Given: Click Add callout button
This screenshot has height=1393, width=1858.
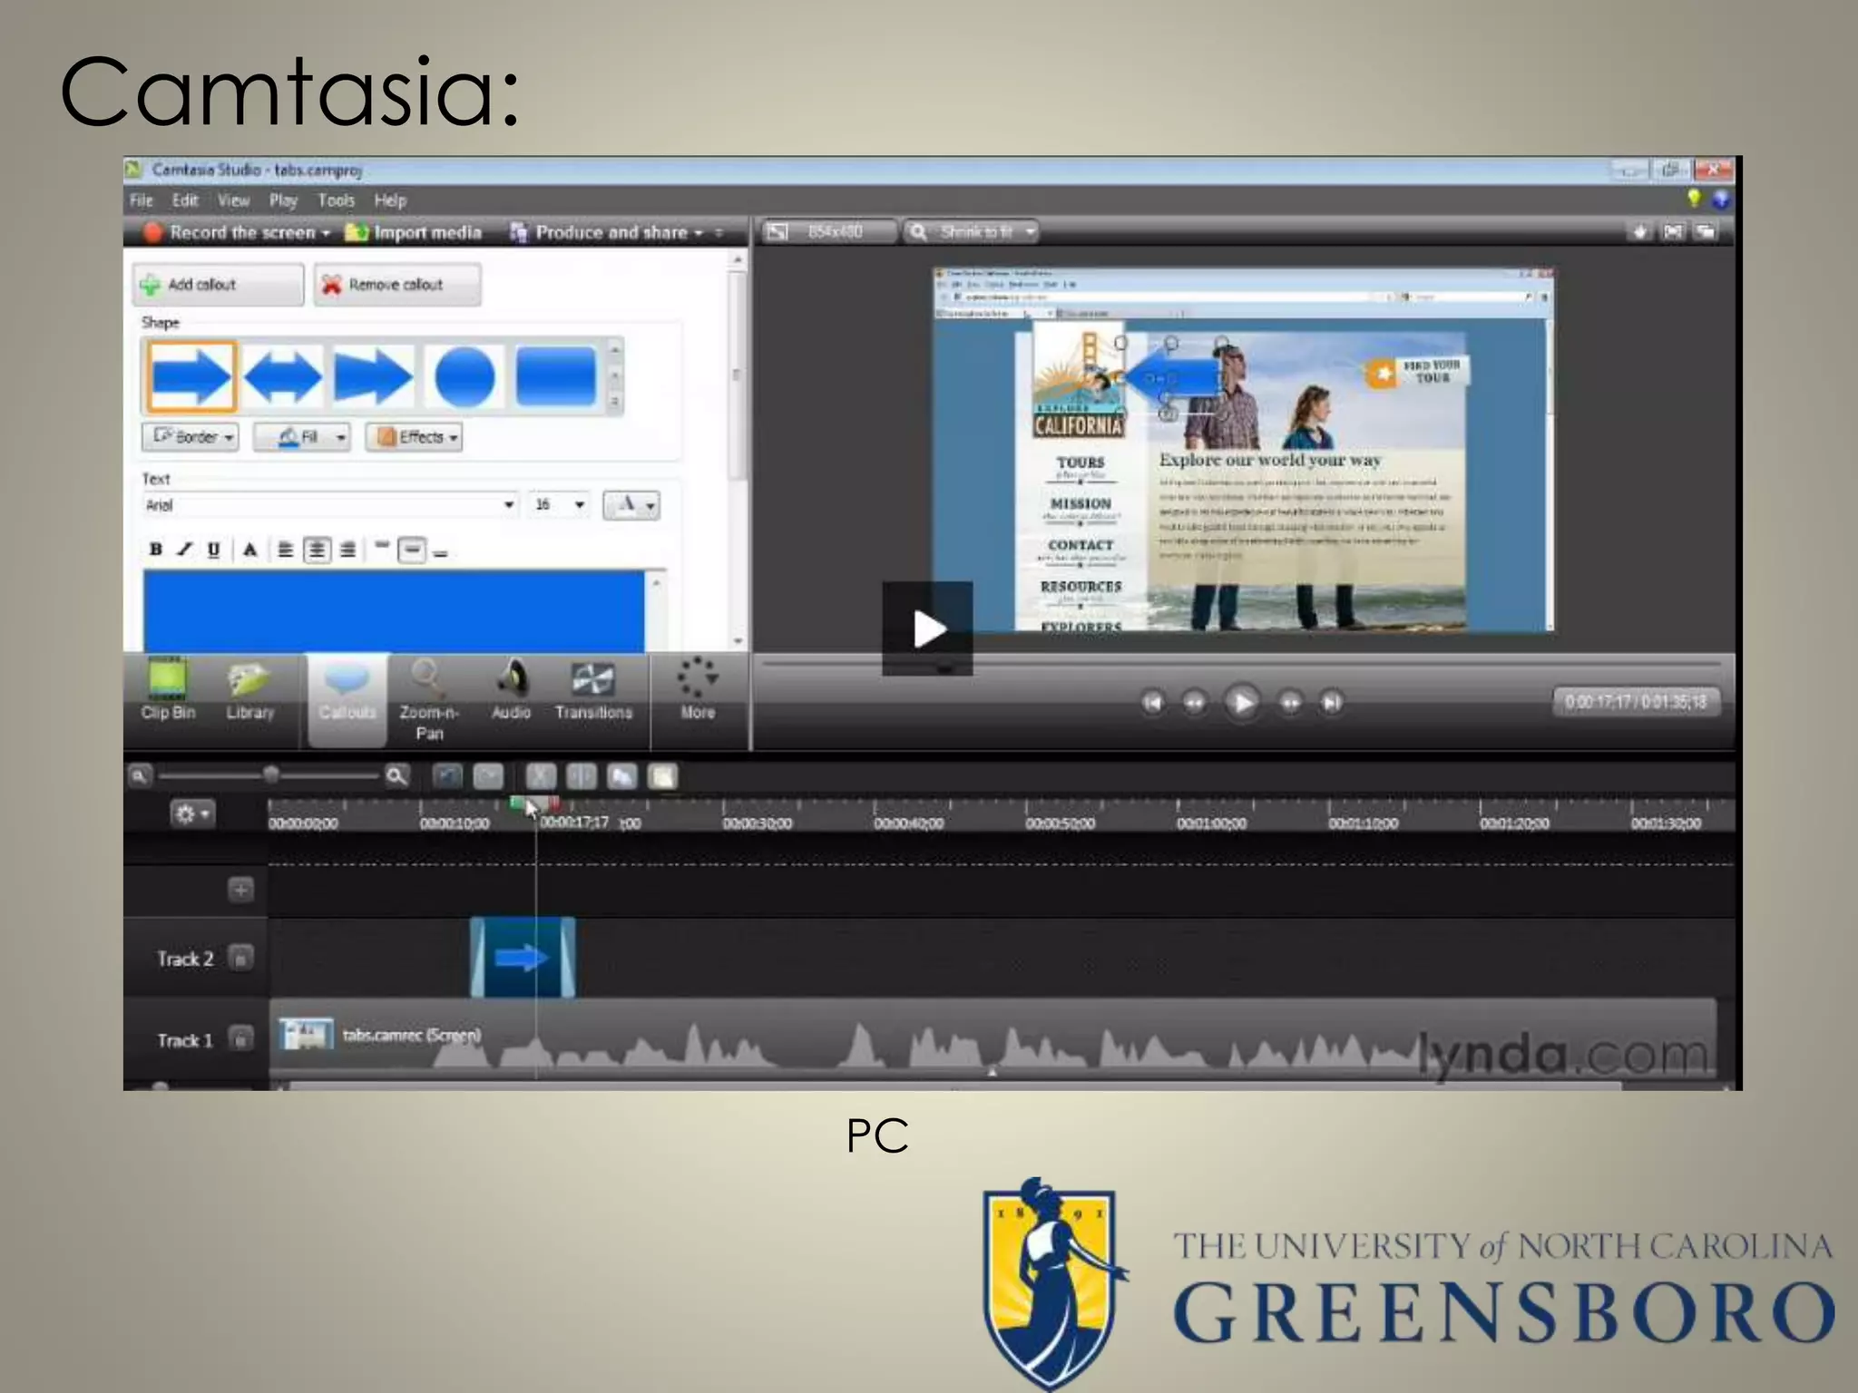Looking at the screenshot, I should coord(218,285).
